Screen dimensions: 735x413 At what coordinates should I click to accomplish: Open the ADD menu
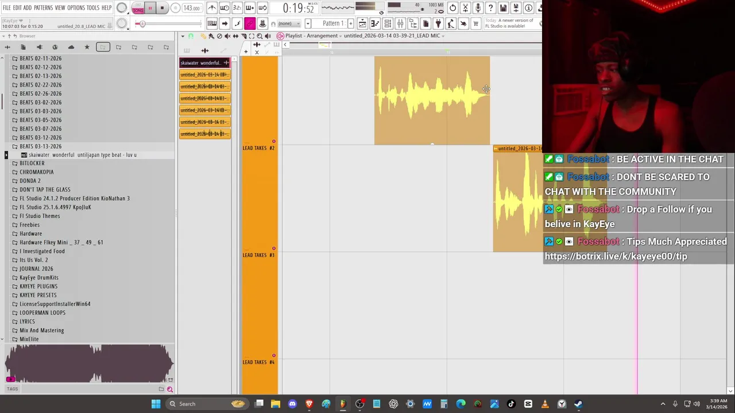click(28, 8)
